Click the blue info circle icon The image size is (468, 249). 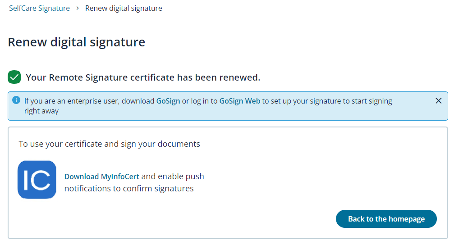click(16, 100)
